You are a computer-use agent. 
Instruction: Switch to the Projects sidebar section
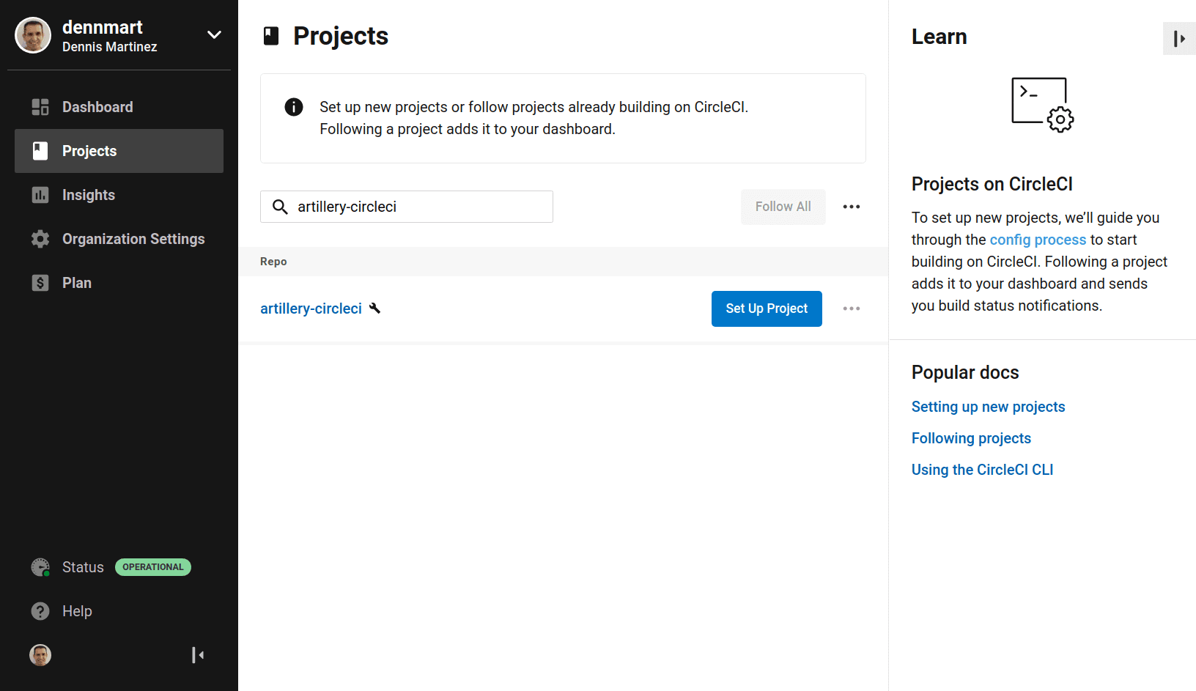(89, 151)
